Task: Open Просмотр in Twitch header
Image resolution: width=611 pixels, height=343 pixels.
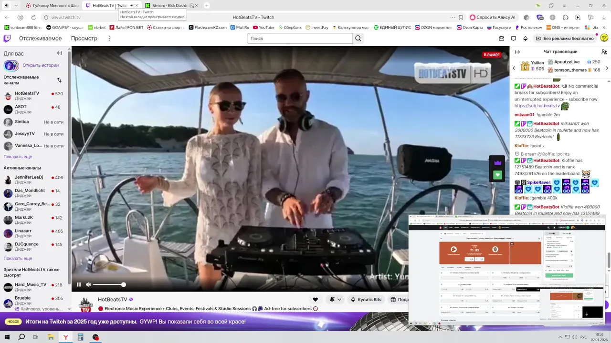Action: pos(84,38)
